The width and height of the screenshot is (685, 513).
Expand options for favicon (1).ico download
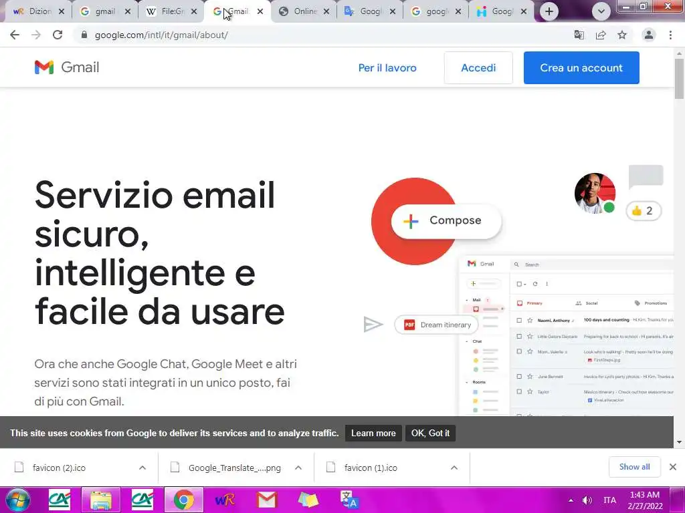tap(454, 468)
